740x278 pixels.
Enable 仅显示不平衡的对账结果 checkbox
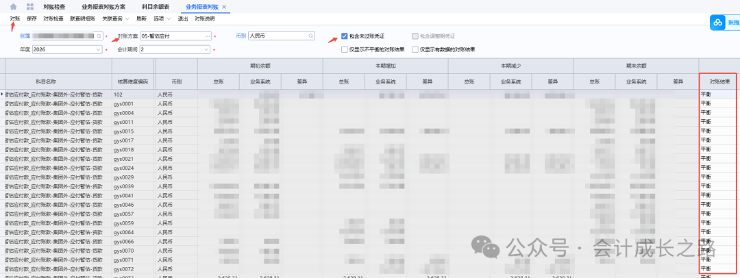344,49
